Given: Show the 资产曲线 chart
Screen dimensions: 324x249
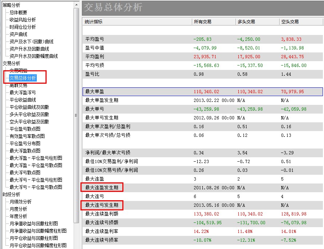Looking at the screenshot, I should coord(19,34).
